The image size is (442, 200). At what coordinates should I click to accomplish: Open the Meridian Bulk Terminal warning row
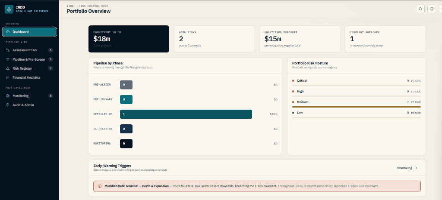(257, 186)
